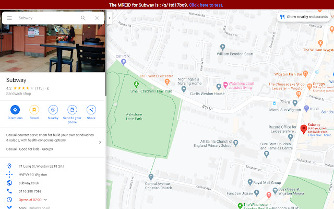Click the phone icon
Screen dimensions: 334x209
[x=9, y=191]
